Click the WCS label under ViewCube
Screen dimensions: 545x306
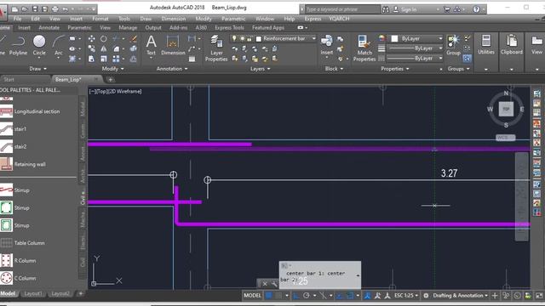505,138
